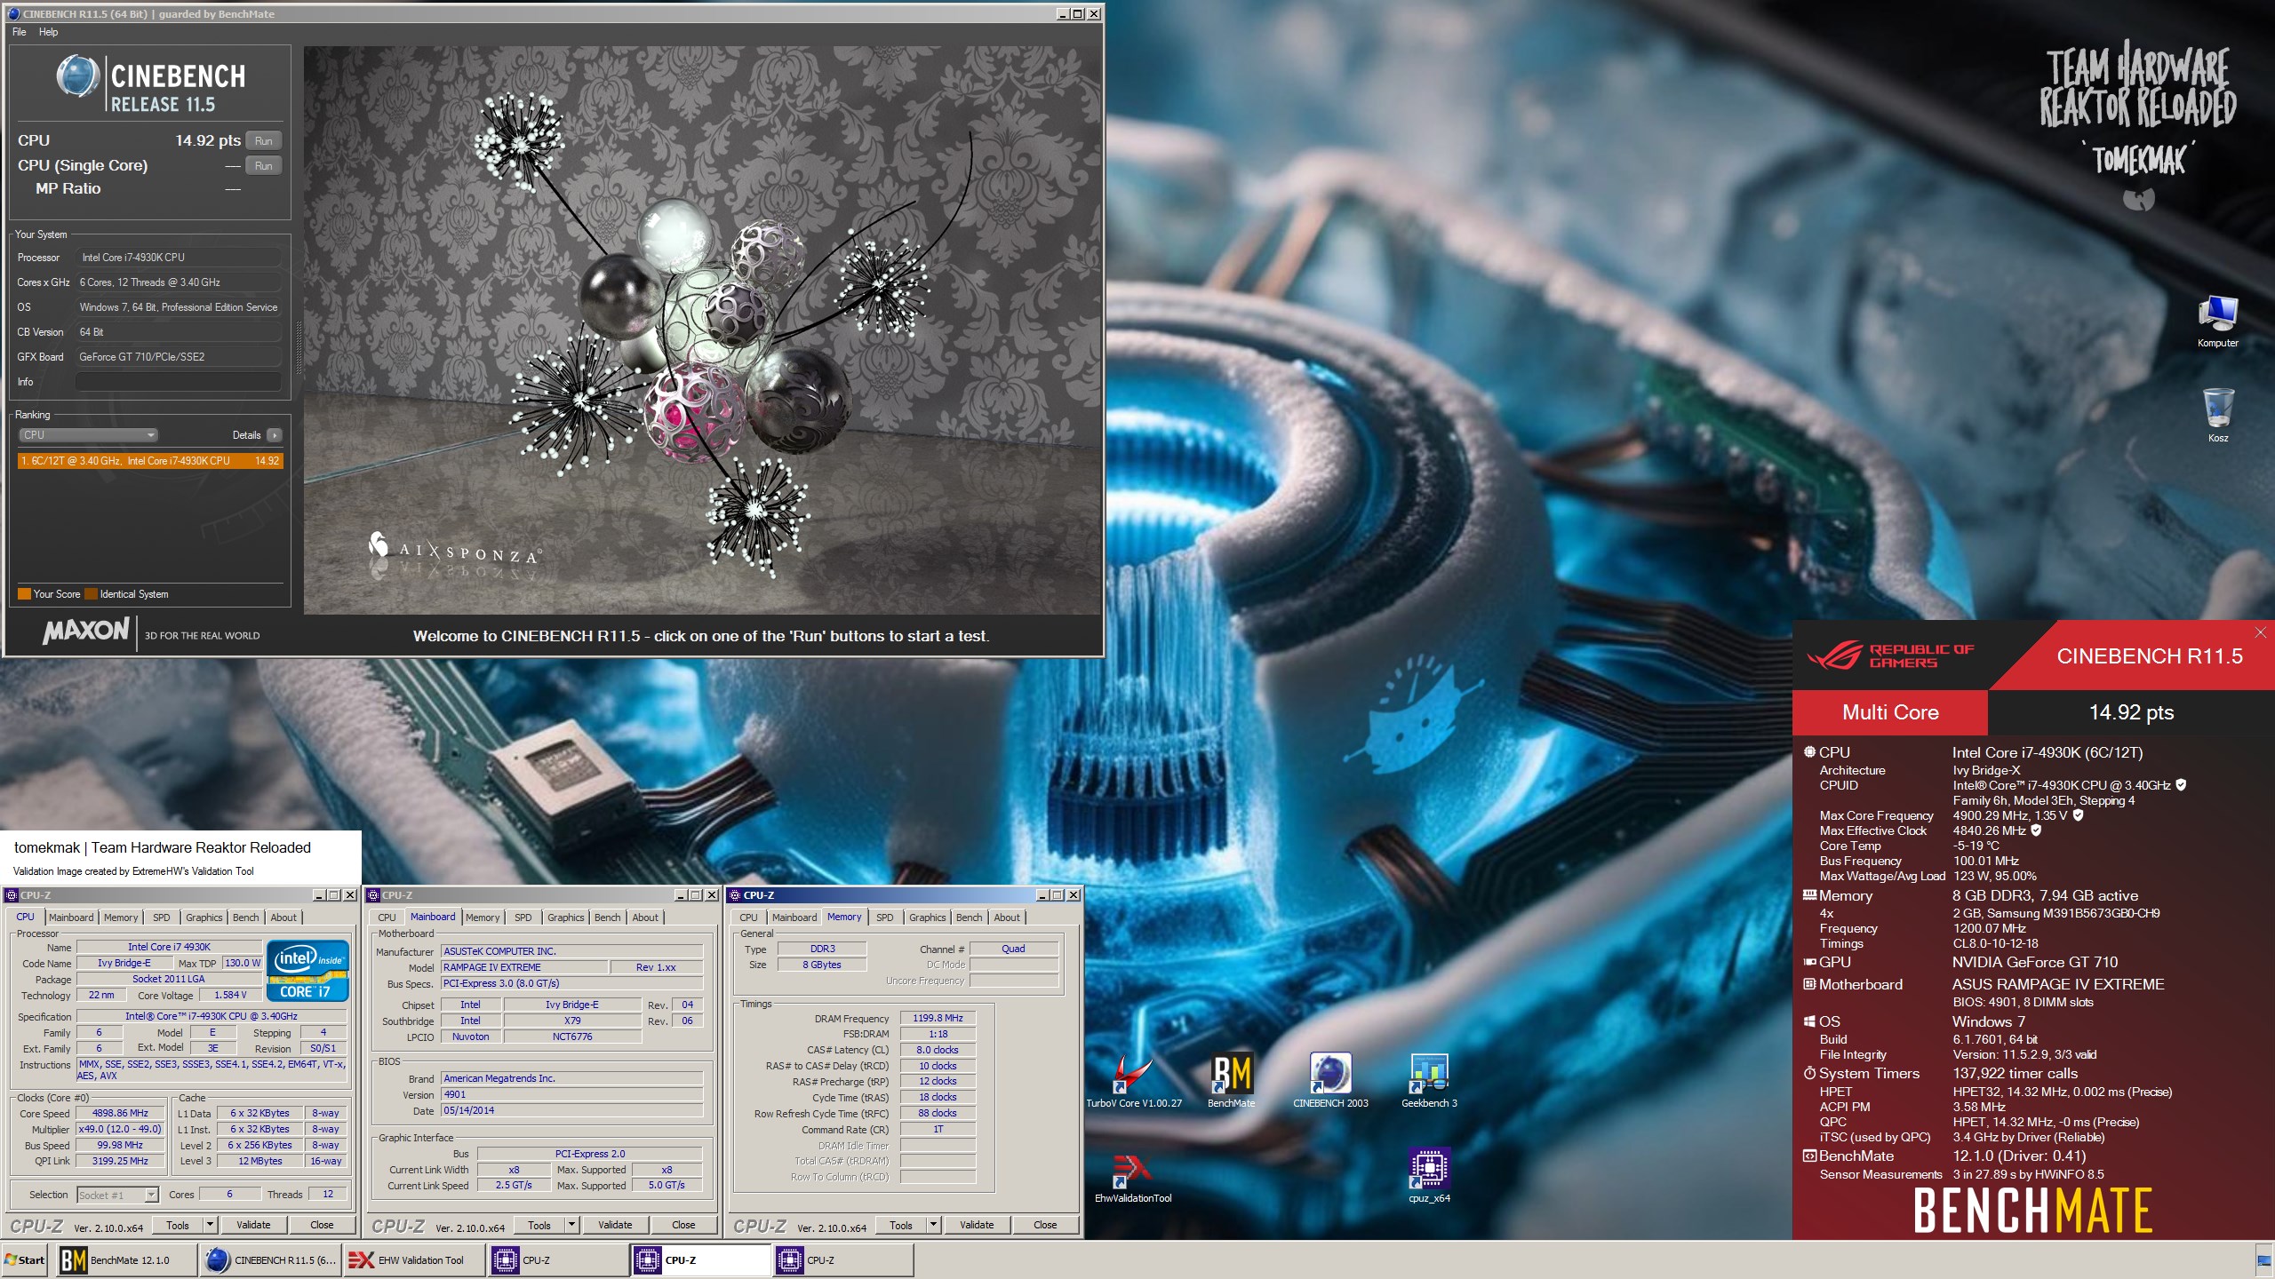Open the Bench tab in first CPU-Z window
Viewport: 2275px width, 1279px height.
[x=246, y=918]
